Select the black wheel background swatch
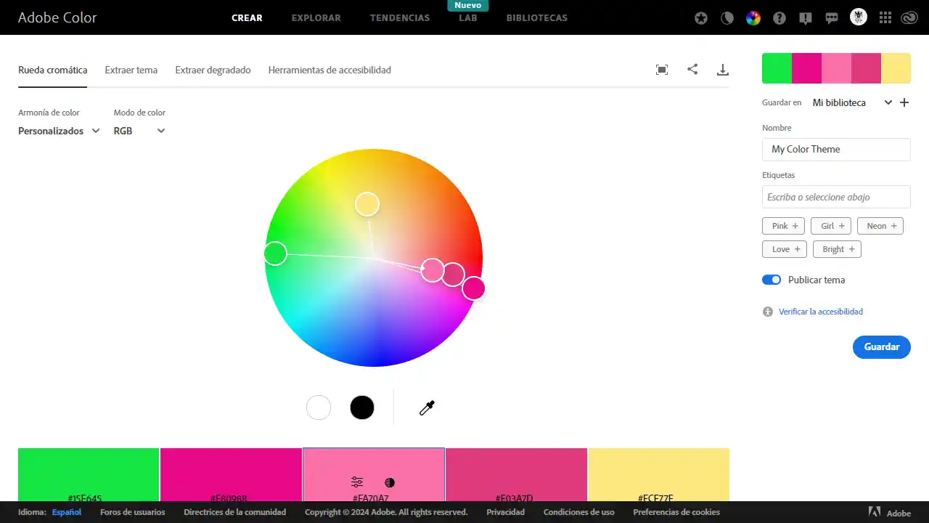929x523 pixels. coord(362,408)
